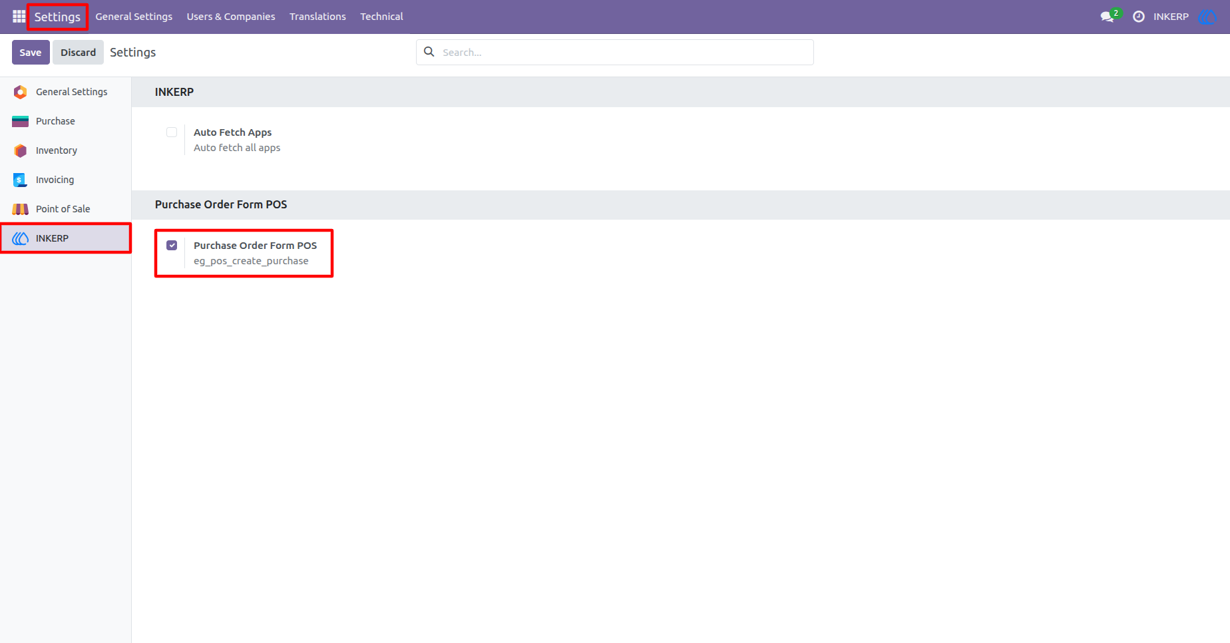The image size is (1230, 643).
Task: Click the INKERP sidebar logo icon
Action: point(21,238)
